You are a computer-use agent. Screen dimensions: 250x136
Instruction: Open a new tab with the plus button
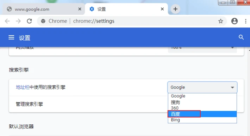point(175,9)
